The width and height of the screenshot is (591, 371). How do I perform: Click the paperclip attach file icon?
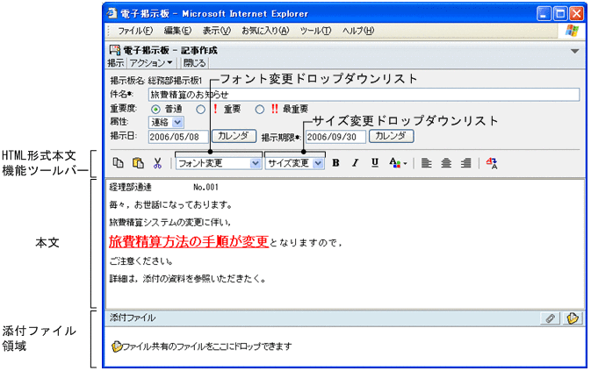(x=551, y=318)
